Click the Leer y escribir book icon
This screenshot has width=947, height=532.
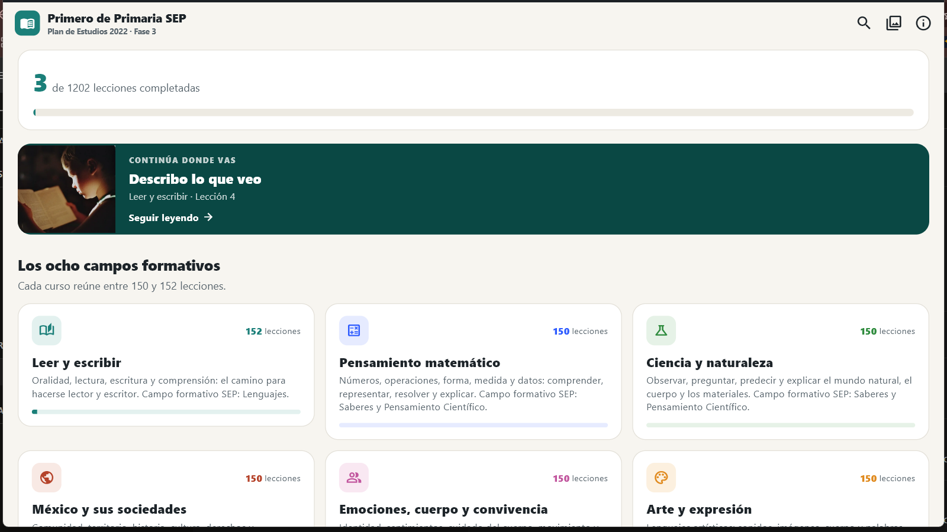(x=47, y=330)
